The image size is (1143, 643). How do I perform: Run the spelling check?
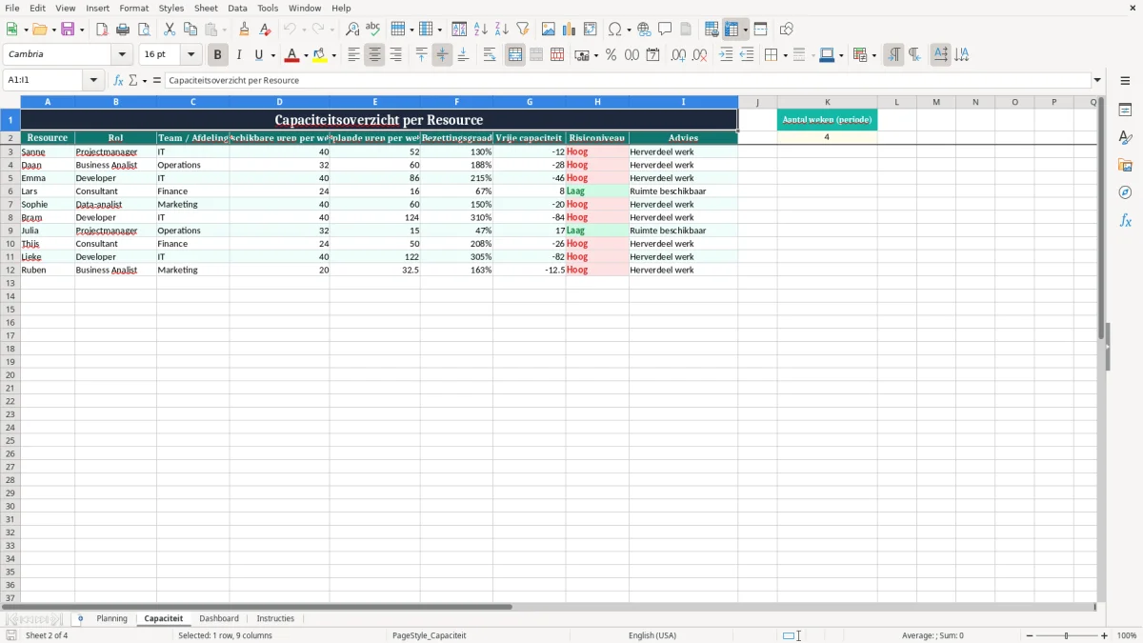pyautogui.click(x=373, y=30)
